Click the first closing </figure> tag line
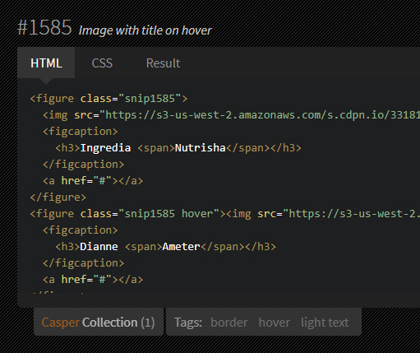 pyautogui.click(x=58, y=197)
